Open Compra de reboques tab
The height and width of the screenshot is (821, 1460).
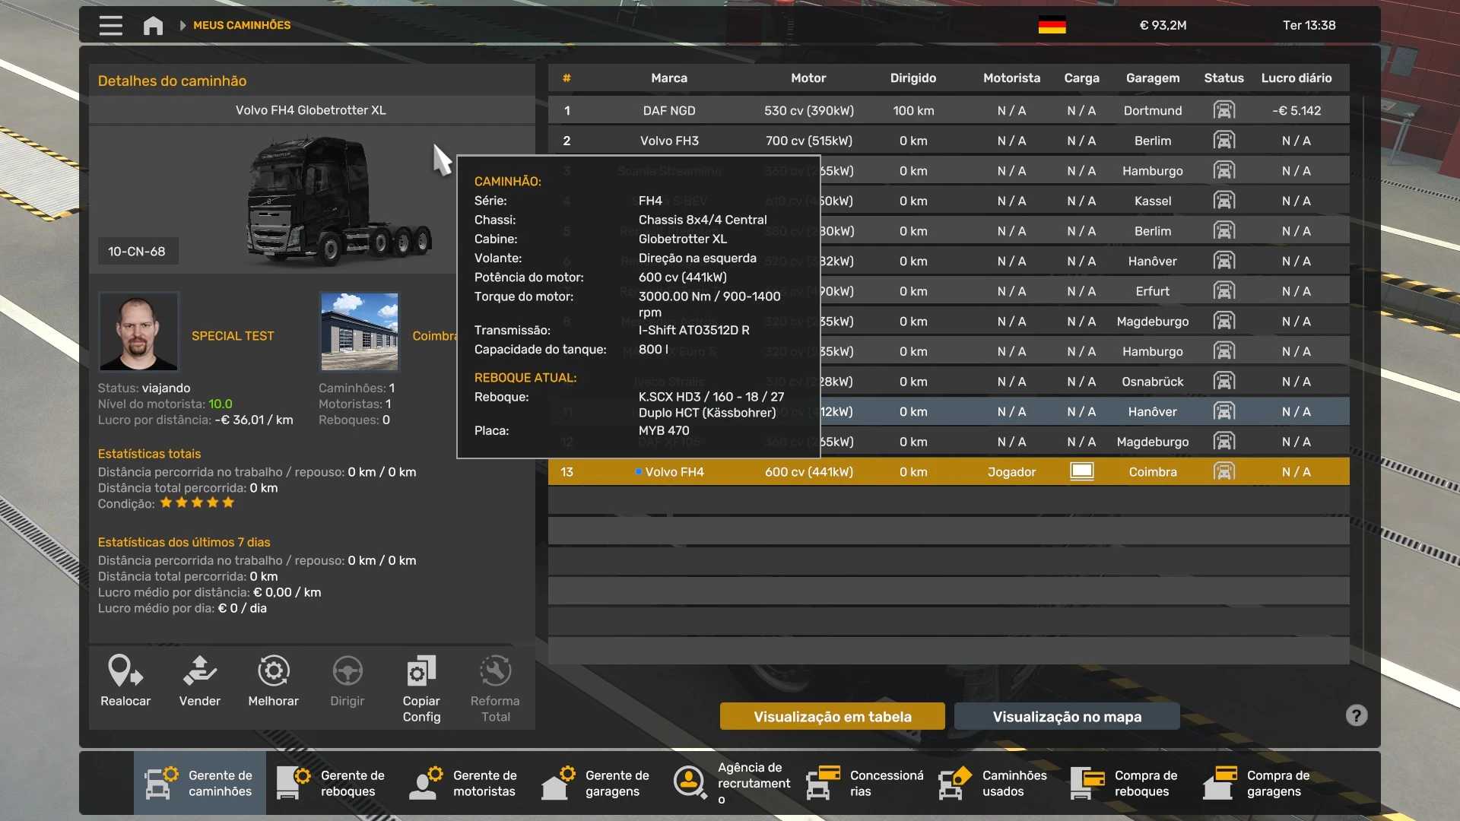click(1126, 783)
